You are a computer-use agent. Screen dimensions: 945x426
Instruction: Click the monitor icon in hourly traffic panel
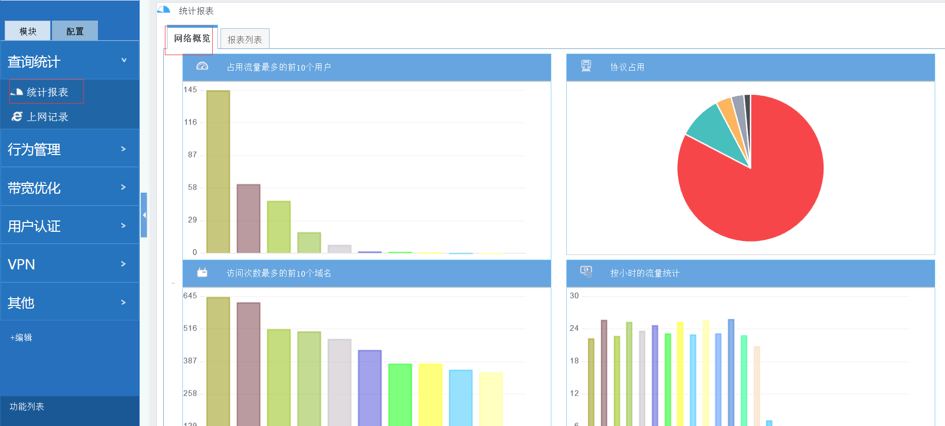[x=586, y=271]
